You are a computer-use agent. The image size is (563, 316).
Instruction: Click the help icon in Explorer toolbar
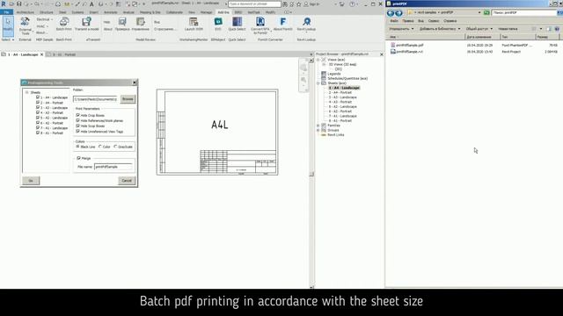point(557,29)
